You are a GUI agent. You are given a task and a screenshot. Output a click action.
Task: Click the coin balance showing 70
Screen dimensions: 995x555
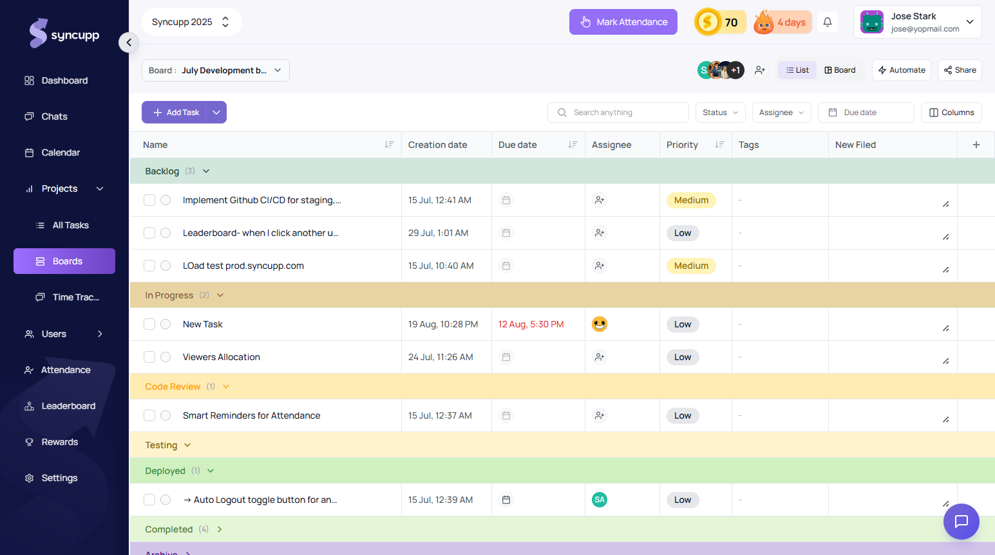pyautogui.click(x=720, y=22)
